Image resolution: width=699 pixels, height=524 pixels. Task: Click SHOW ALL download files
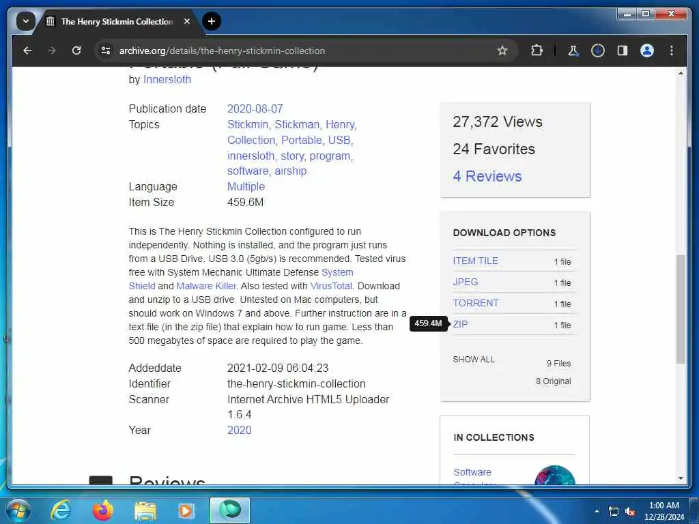(x=474, y=359)
